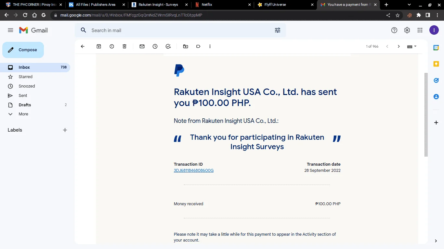The width and height of the screenshot is (444, 249).
Task: Create a new label with the plus icon
Action: tap(65, 130)
